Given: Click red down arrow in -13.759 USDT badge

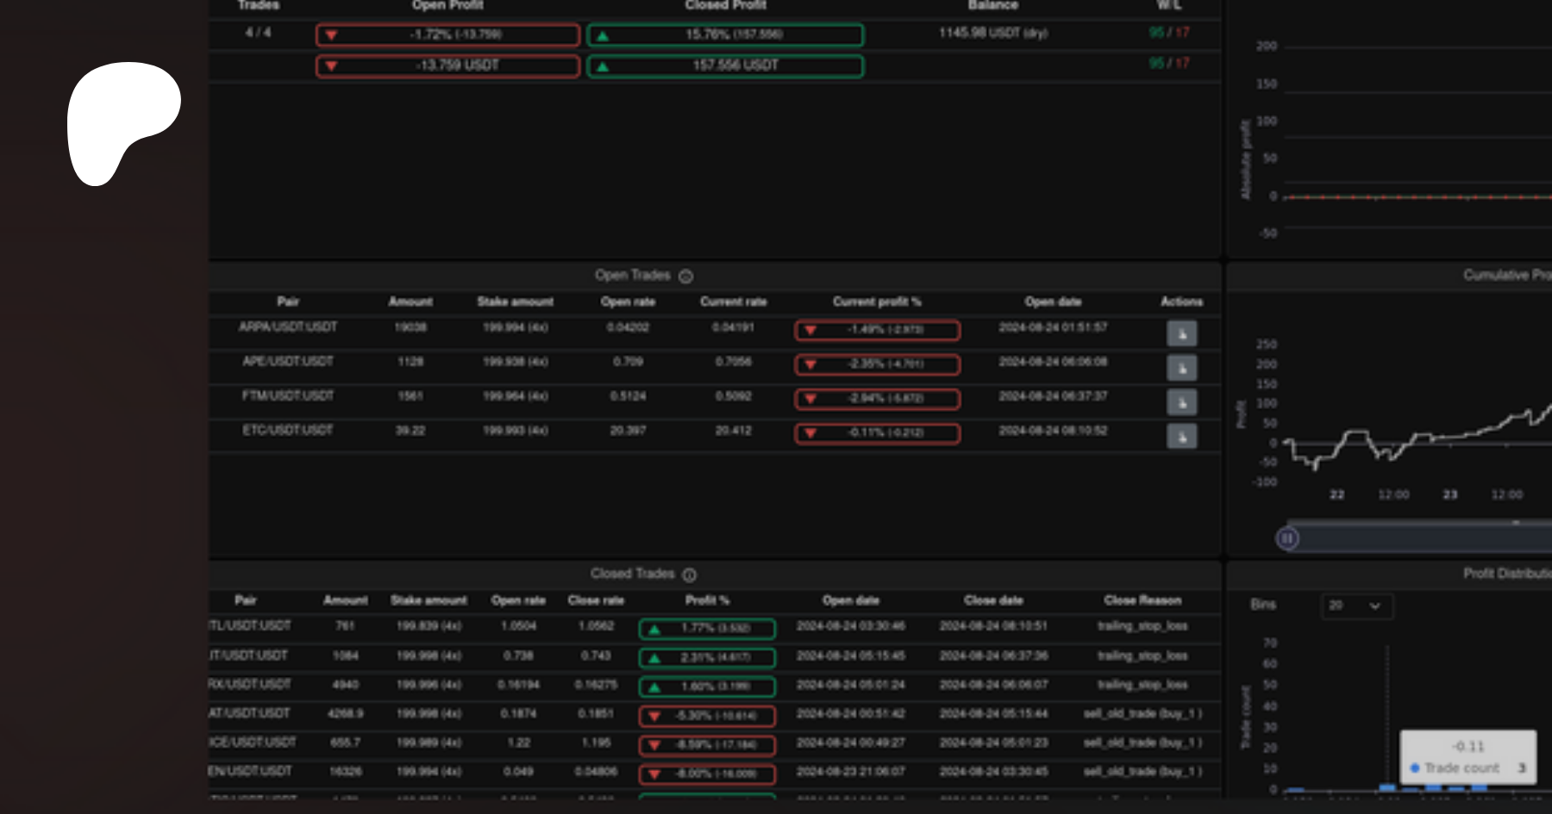Looking at the screenshot, I should [331, 66].
